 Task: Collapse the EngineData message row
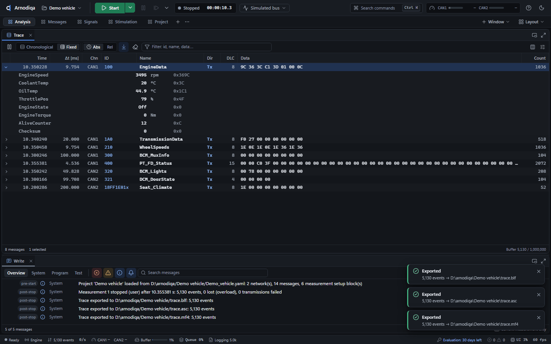click(6, 67)
